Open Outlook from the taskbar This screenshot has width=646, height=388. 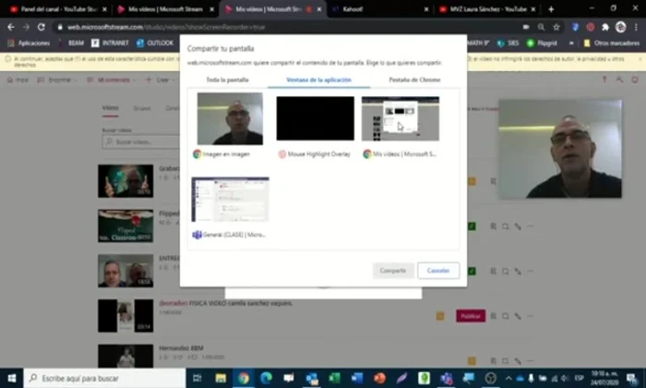pos(312,378)
